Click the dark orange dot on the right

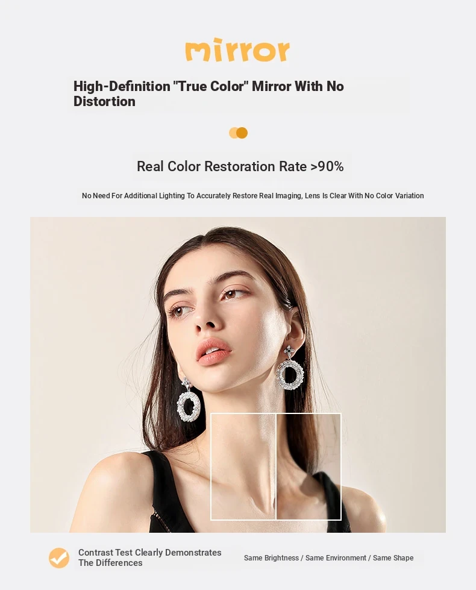pyautogui.click(x=242, y=133)
